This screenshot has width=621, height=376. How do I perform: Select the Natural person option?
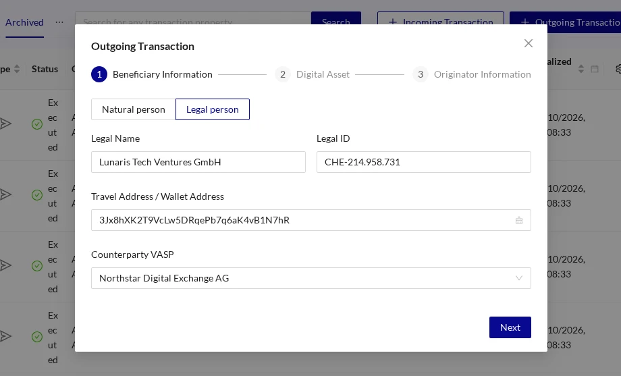point(134,109)
